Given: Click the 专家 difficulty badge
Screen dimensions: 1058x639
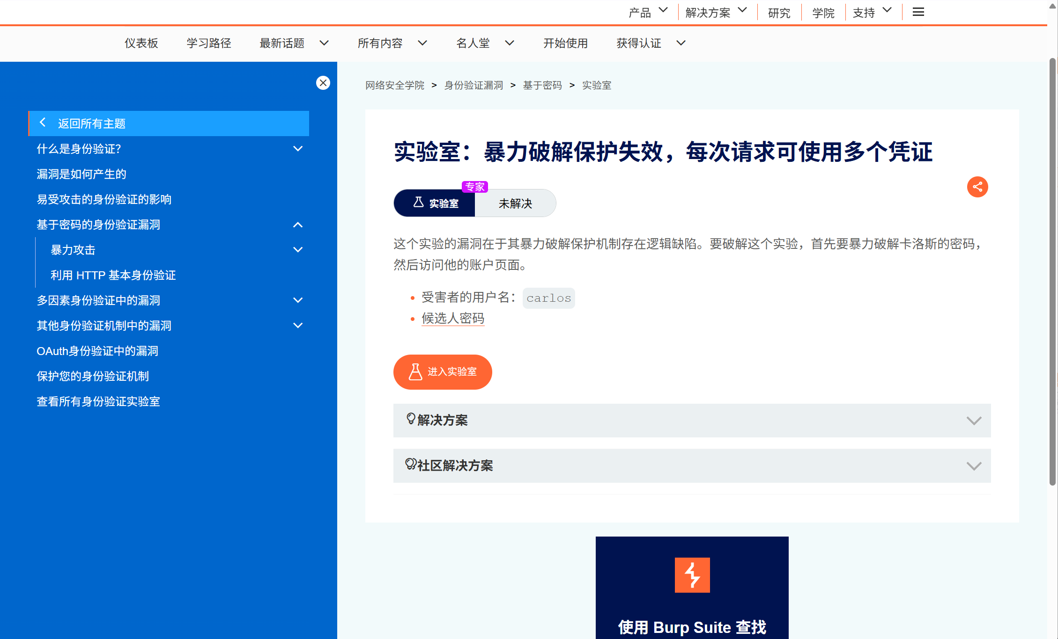Looking at the screenshot, I should click(x=475, y=187).
